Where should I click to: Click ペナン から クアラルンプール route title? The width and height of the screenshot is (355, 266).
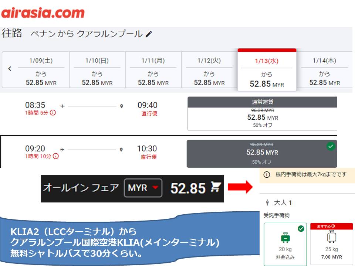coord(87,34)
